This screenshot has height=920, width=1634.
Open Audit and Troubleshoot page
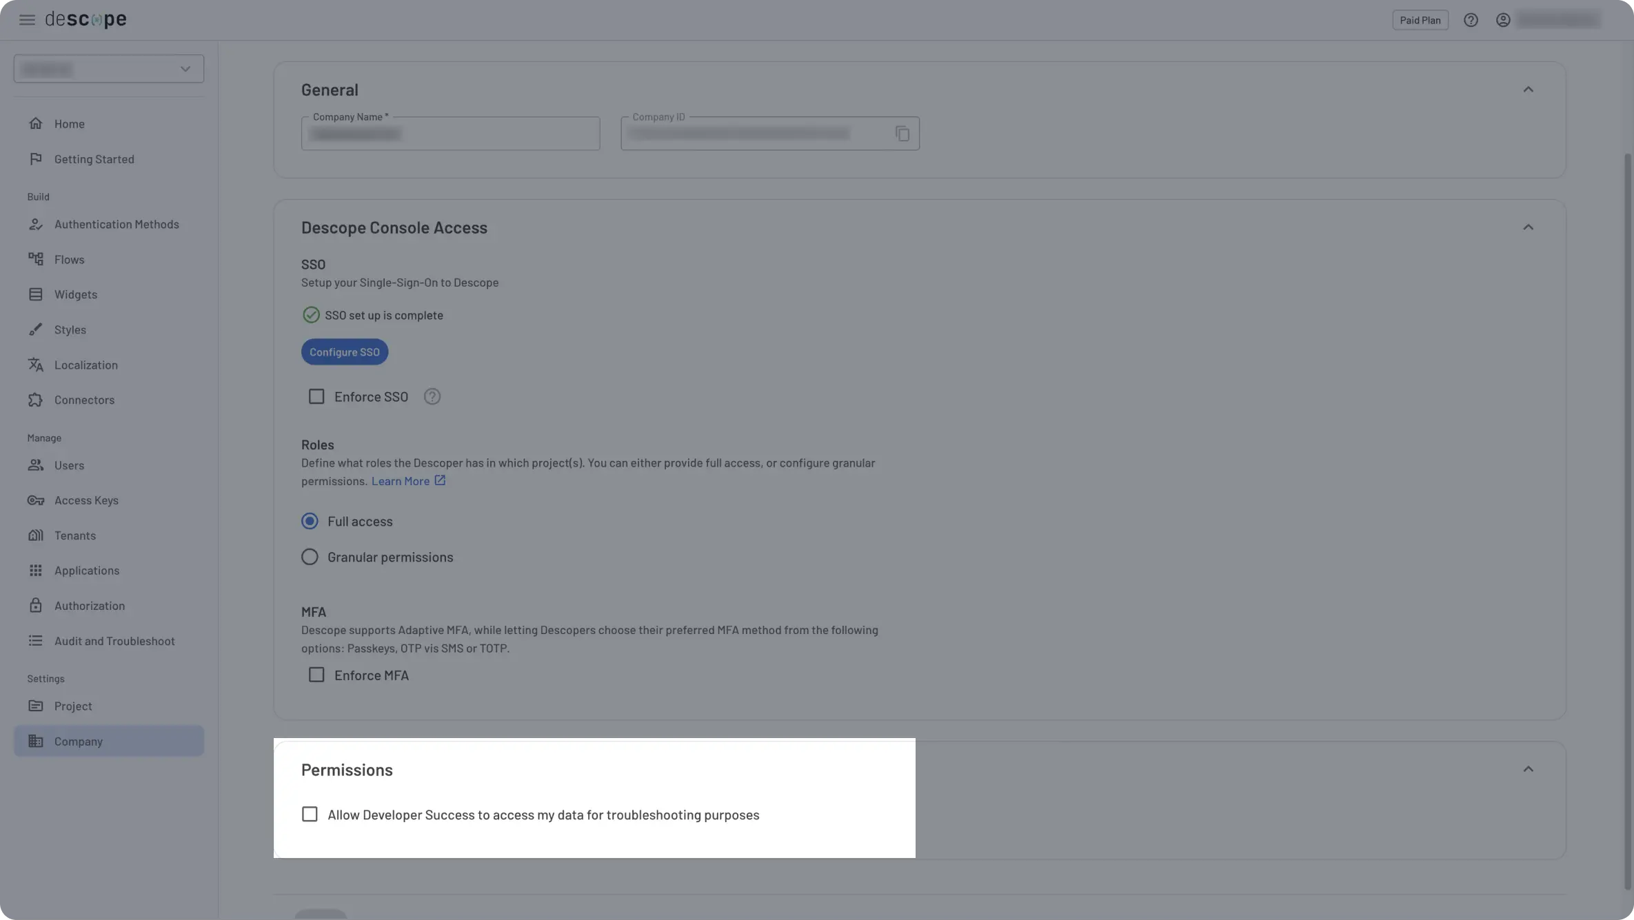114,641
